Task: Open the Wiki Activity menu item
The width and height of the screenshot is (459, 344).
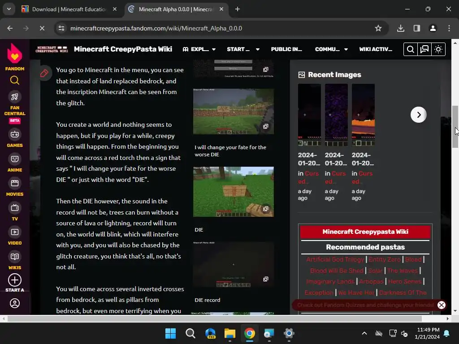Action: 376,49
